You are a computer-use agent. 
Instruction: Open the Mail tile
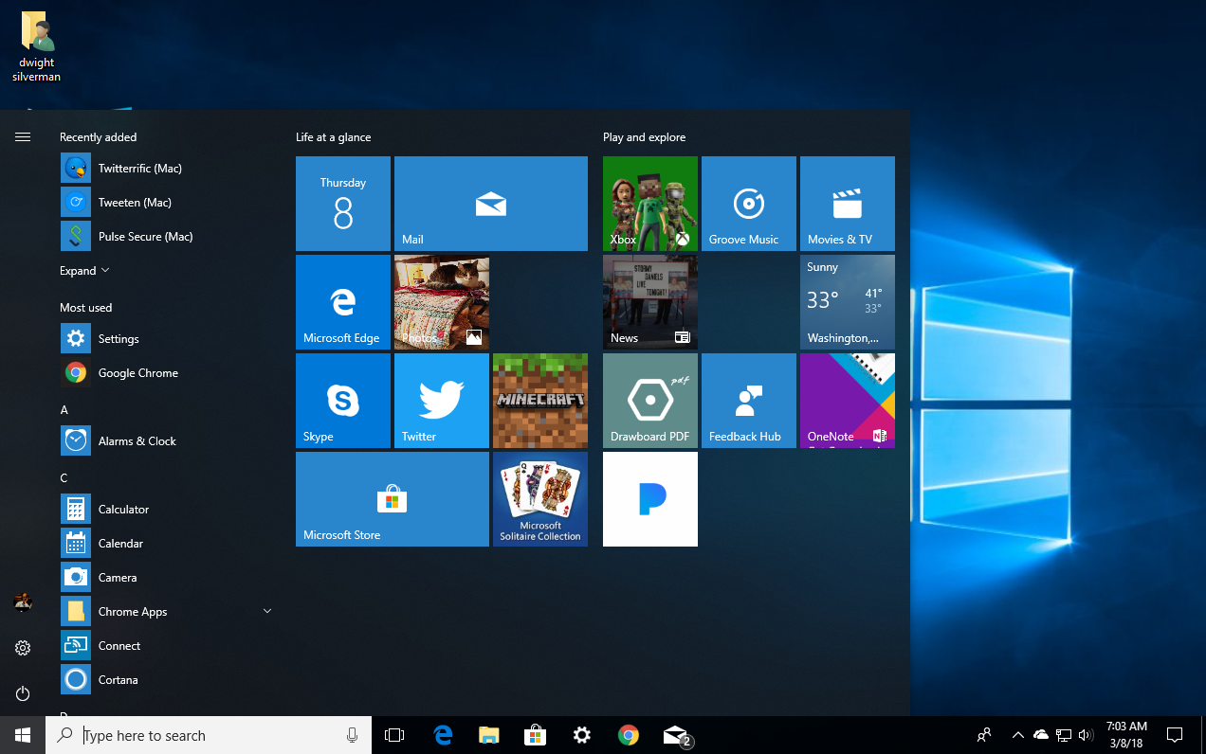point(491,204)
